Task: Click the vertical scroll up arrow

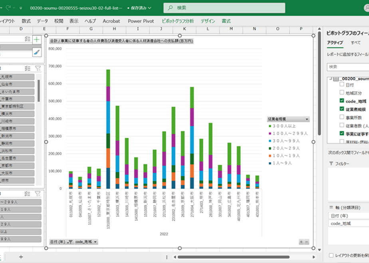Action: [319, 29]
